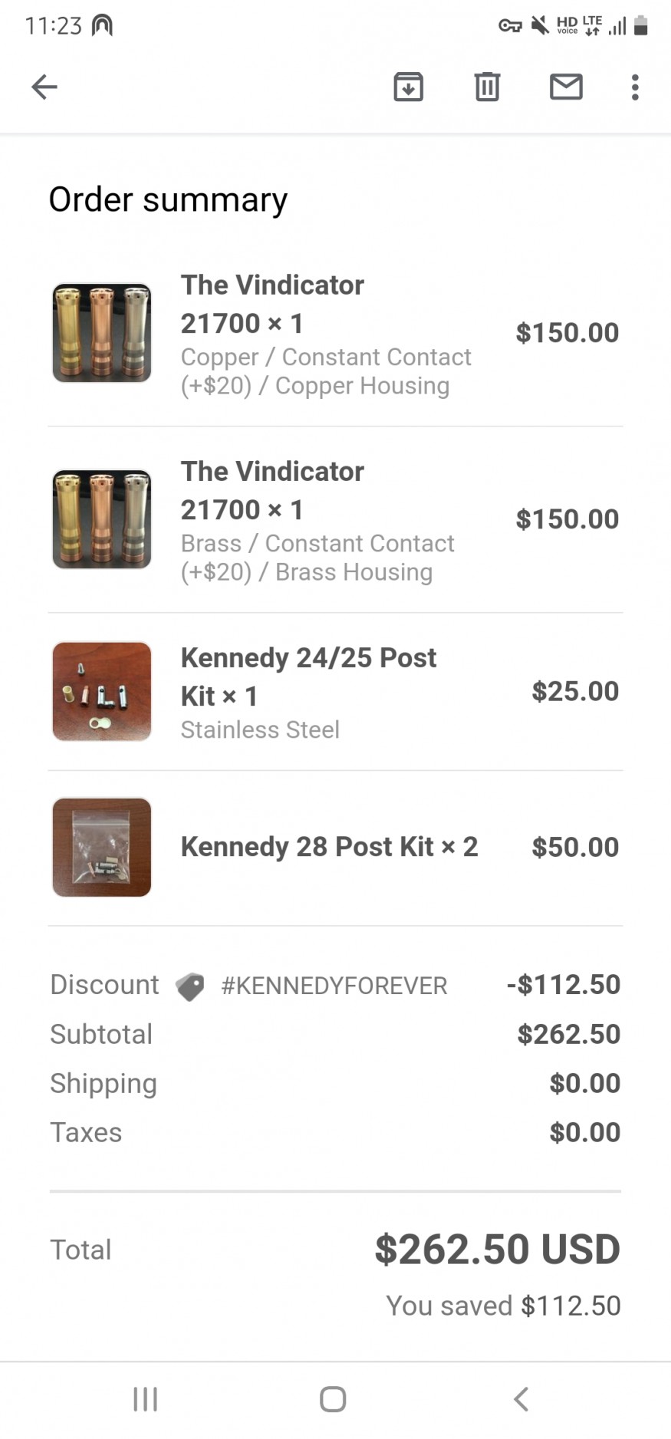Tap the Brass Vindicator product thumbnail
This screenshot has width=671, height=1439.
click(x=102, y=519)
